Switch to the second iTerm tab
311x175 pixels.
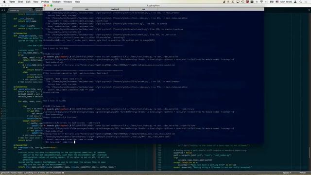pos(86,9)
